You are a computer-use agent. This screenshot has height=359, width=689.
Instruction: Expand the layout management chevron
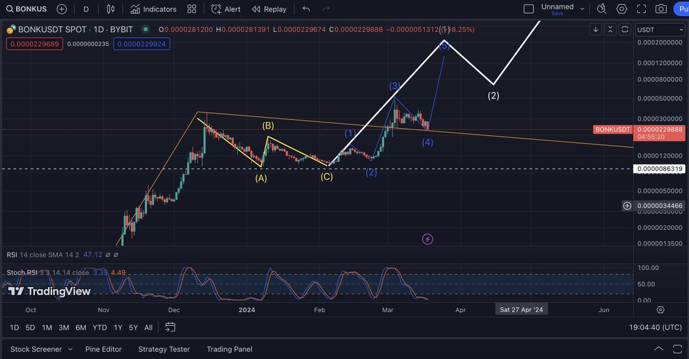[x=582, y=9]
